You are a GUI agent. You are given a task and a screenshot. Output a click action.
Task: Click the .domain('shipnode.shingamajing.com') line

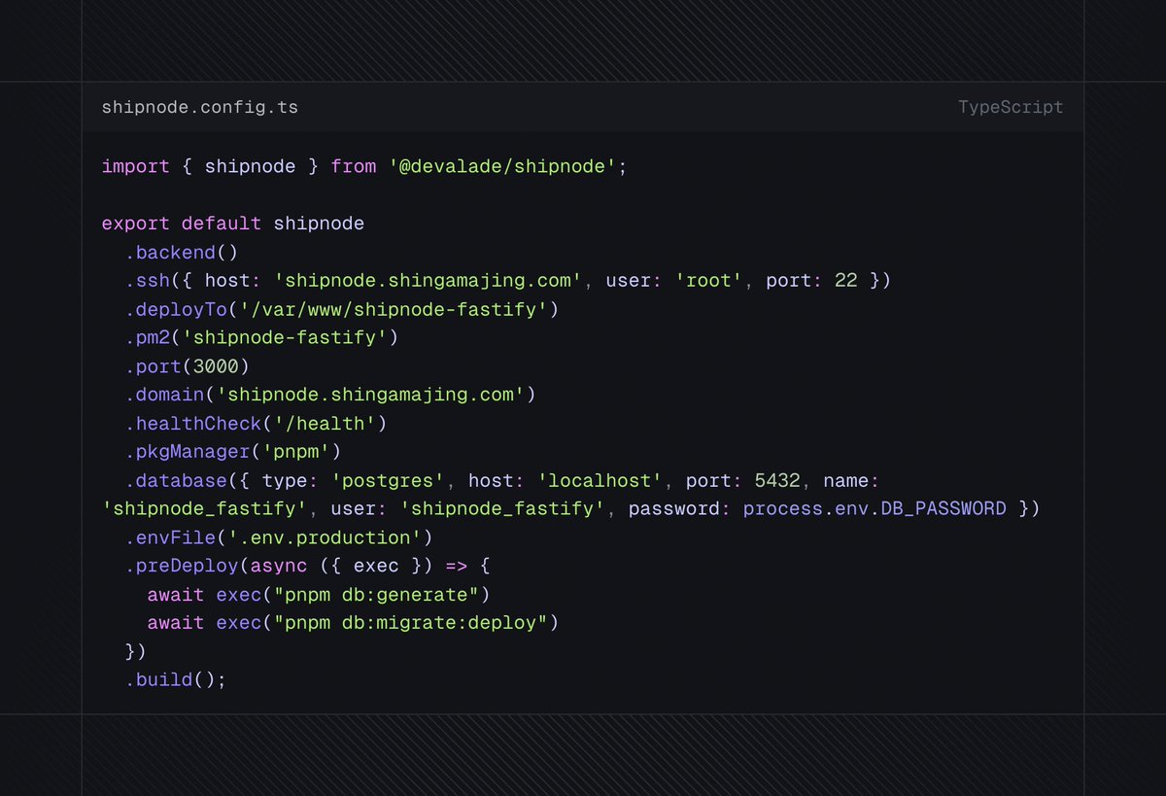tap(330, 395)
